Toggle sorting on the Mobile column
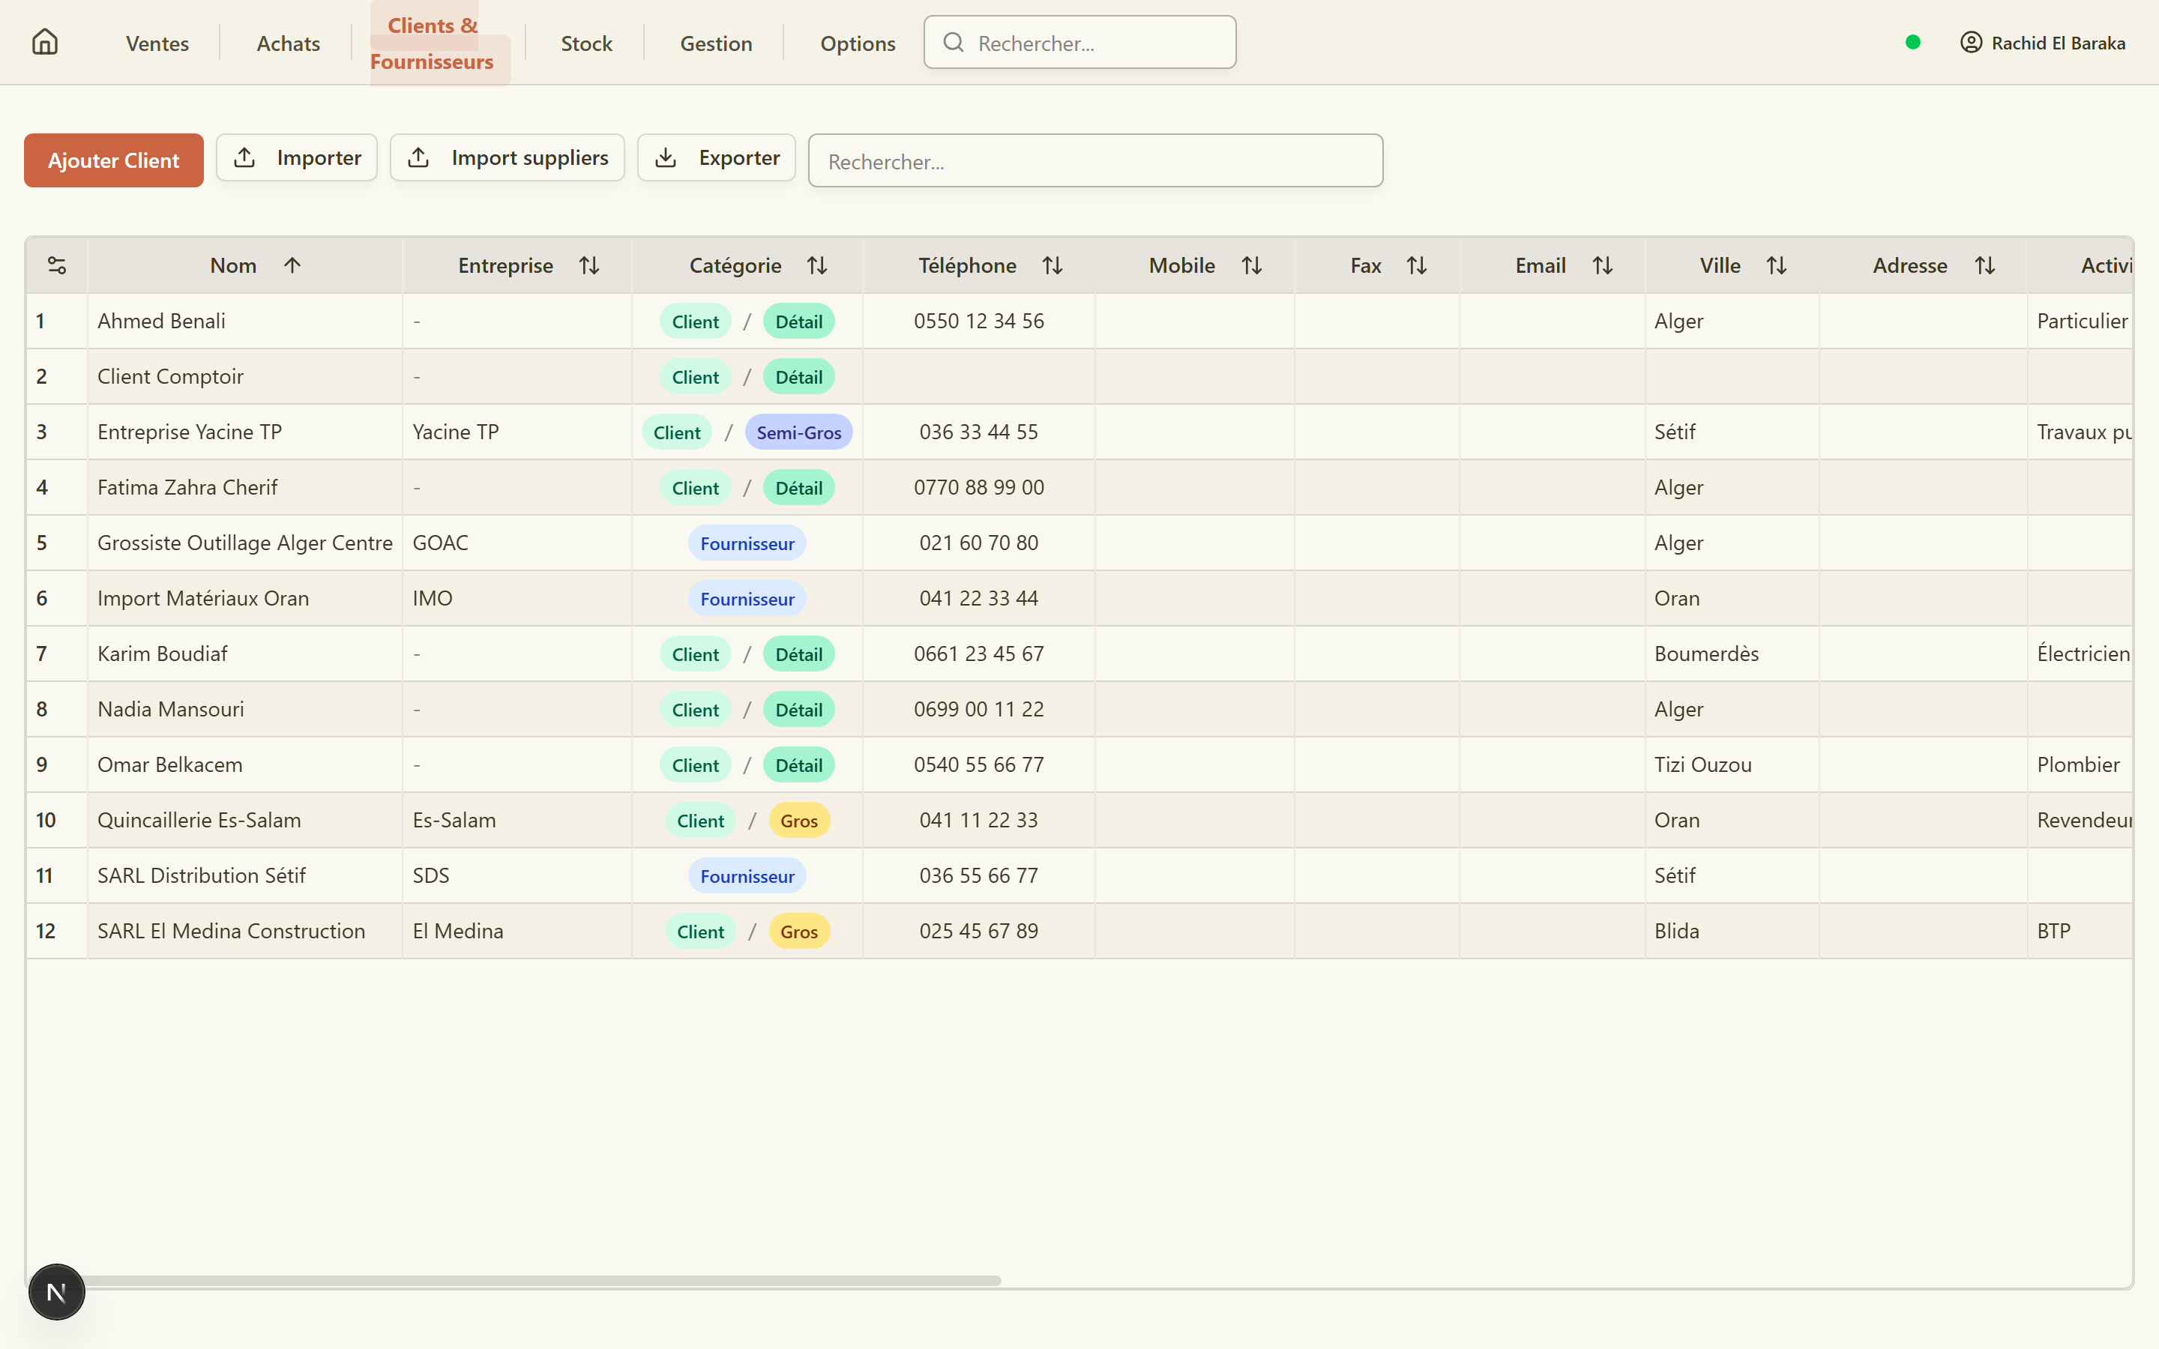 coord(1252,265)
